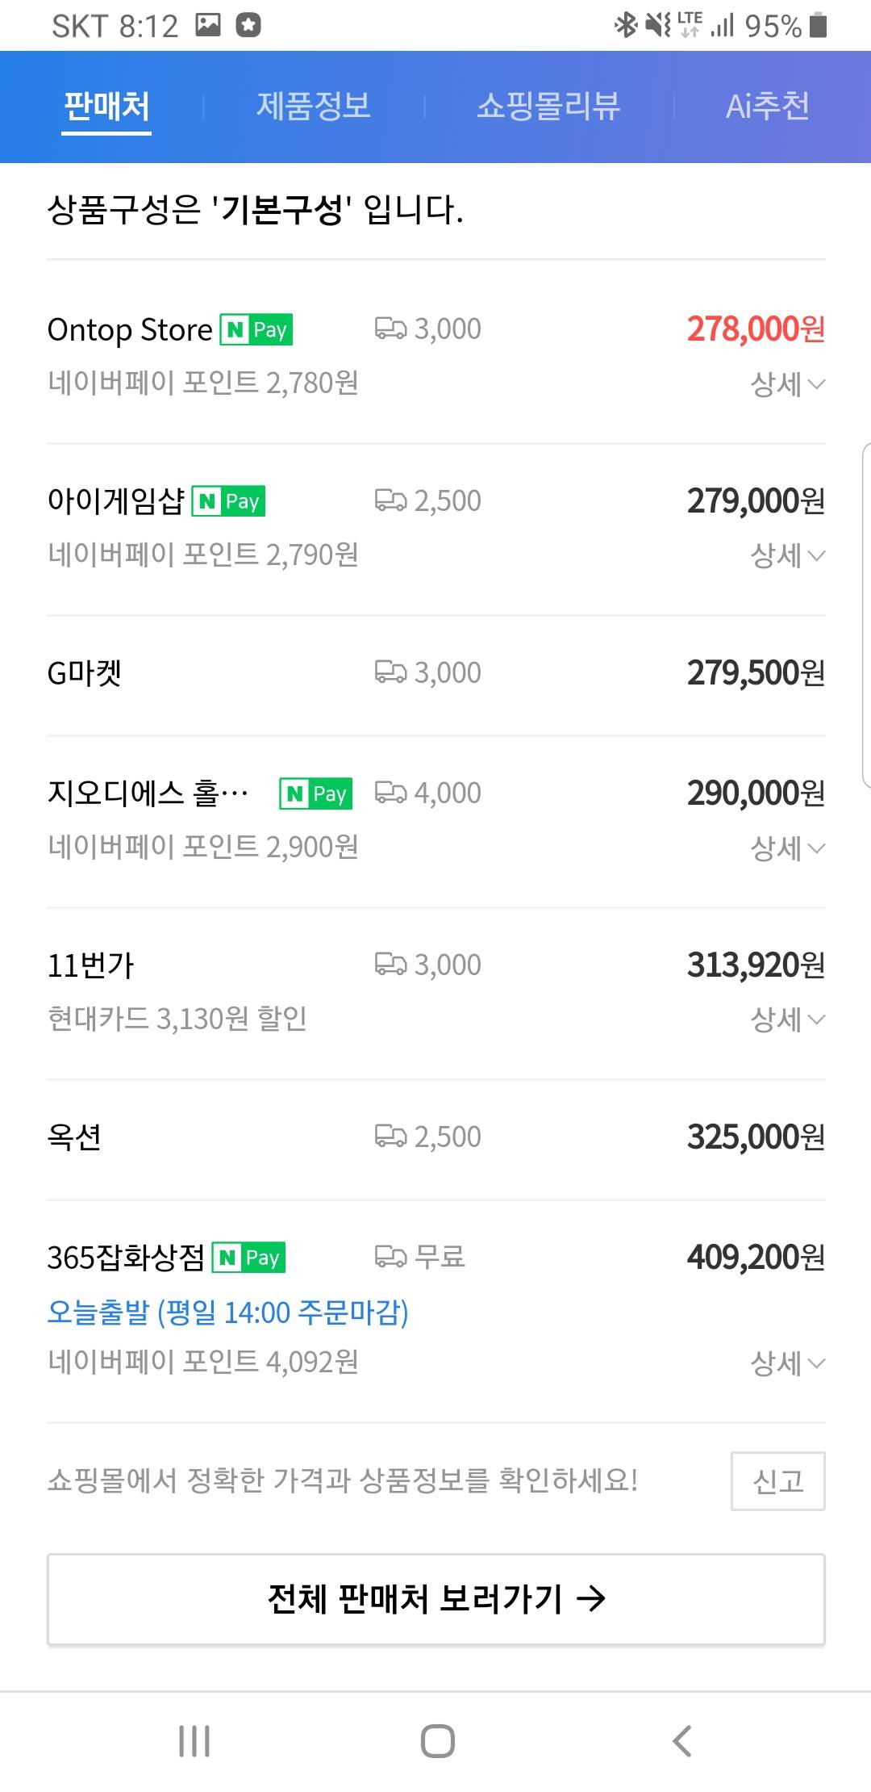871x1792 pixels.
Task: Tap the delivery truck icon on G마켓 row
Action: tap(390, 672)
